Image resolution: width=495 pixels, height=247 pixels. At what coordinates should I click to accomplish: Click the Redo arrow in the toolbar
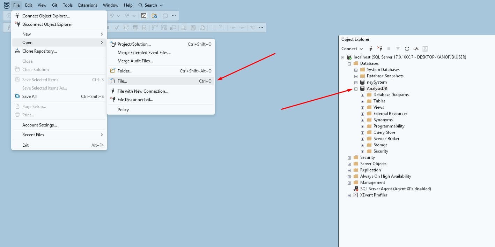click(x=127, y=16)
